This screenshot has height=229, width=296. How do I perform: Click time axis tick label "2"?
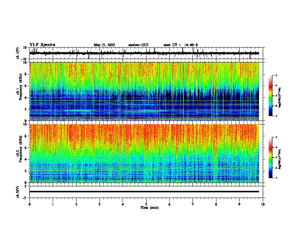click(76, 204)
